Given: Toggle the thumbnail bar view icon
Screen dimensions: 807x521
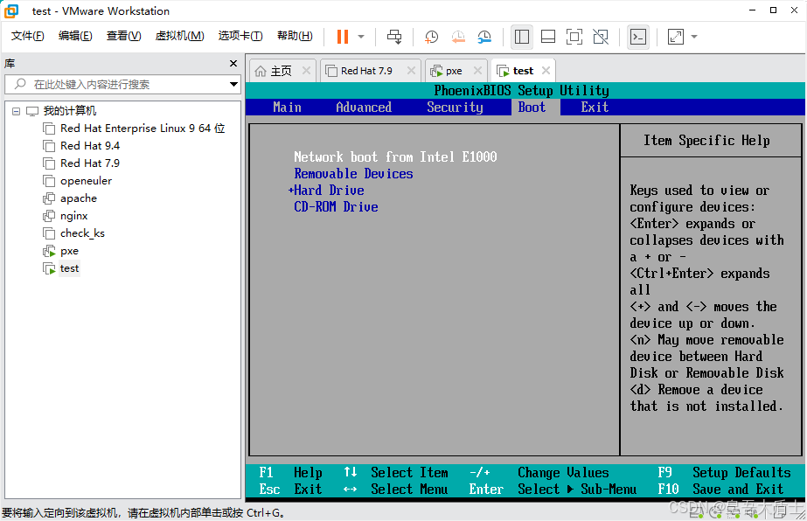Looking at the screenshot, I should [548, 37].
